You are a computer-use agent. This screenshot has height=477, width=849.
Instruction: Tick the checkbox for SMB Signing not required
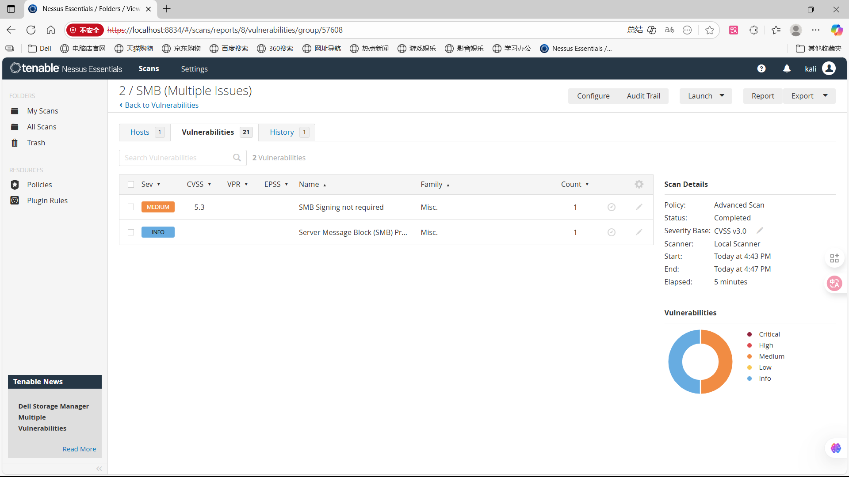131,207
